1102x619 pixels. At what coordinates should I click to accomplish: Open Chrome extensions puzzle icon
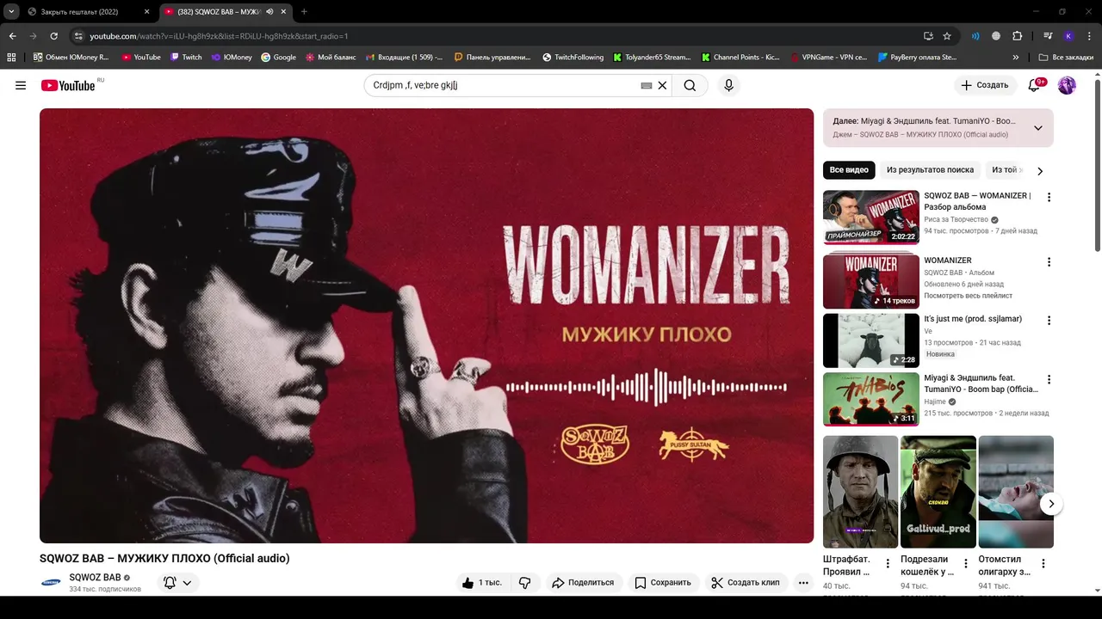1017,36
